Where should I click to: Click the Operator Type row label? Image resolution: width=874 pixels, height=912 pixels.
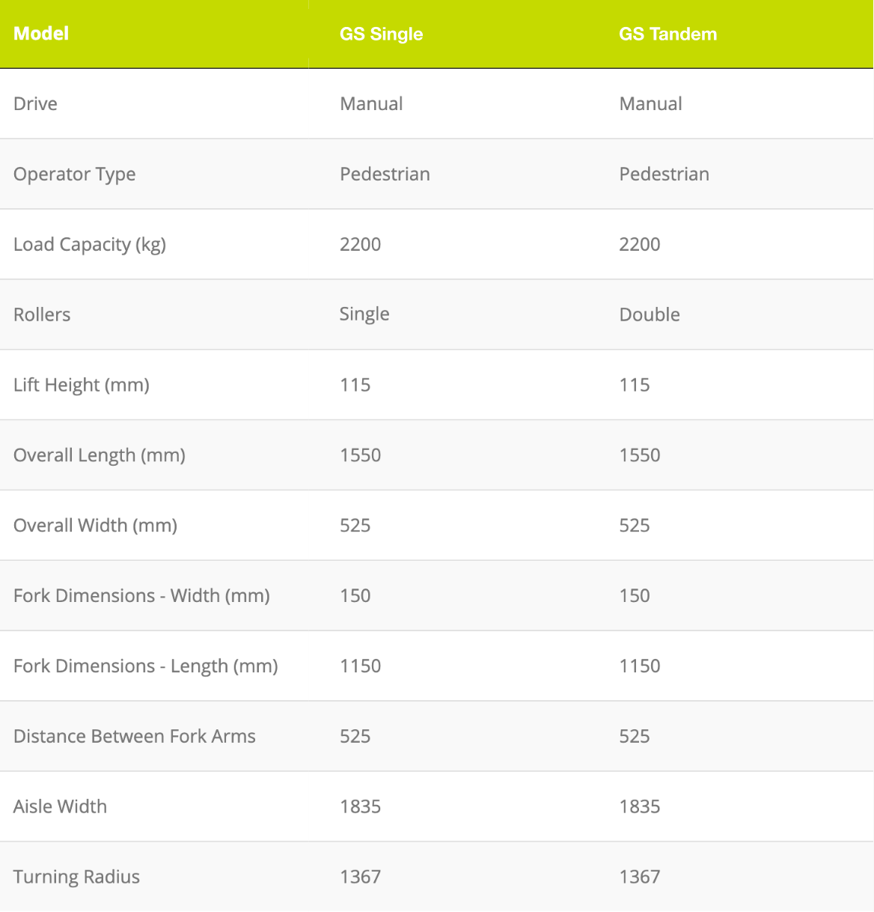(x=74, y=174)
